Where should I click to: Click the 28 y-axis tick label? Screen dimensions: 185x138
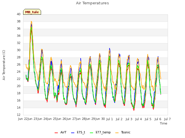click(x=18, y=57)
